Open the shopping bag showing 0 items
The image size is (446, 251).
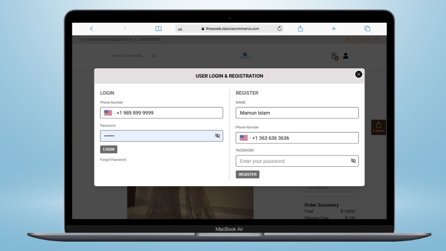[378, 127]
